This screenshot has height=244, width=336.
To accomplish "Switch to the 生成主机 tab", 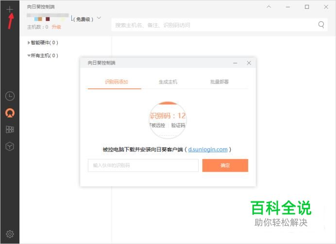I will [x=168, y=82].
